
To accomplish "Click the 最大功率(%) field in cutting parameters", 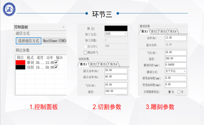I will coord(116,71).
